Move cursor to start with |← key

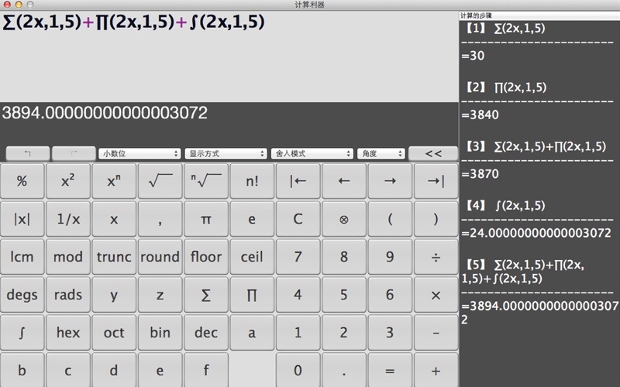tap(298, 181)
